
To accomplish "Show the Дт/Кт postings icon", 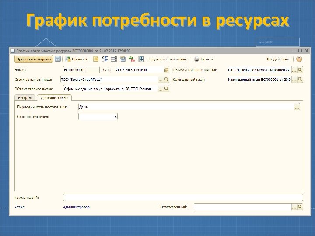I will coord(132,59).
